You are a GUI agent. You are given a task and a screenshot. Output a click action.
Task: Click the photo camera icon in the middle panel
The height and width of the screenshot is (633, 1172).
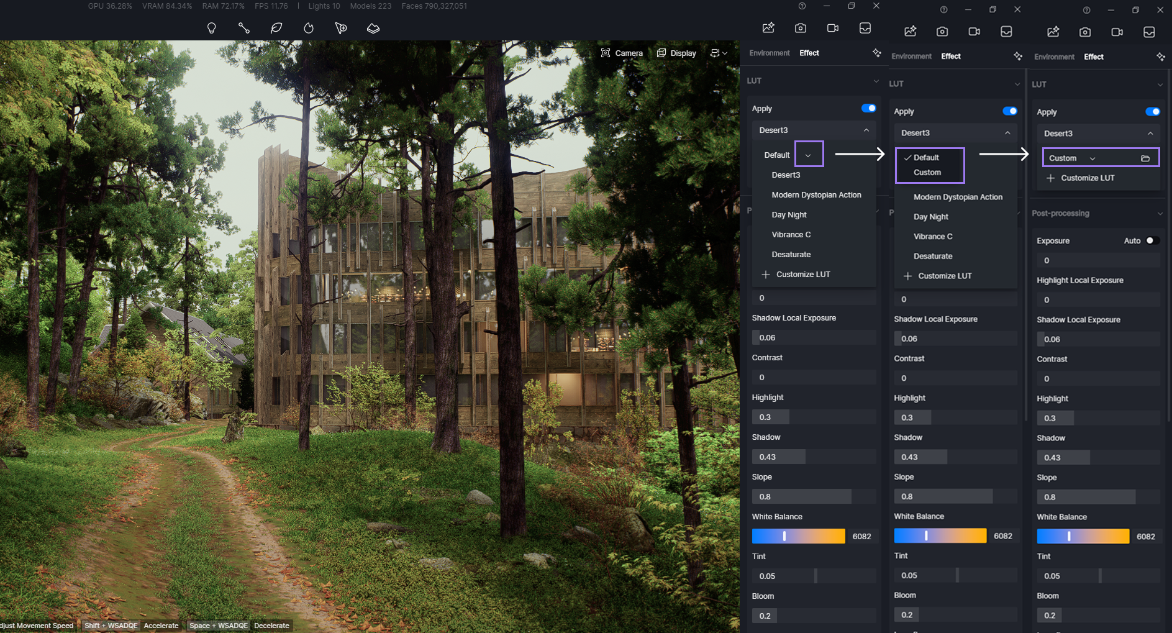(942, 32)
